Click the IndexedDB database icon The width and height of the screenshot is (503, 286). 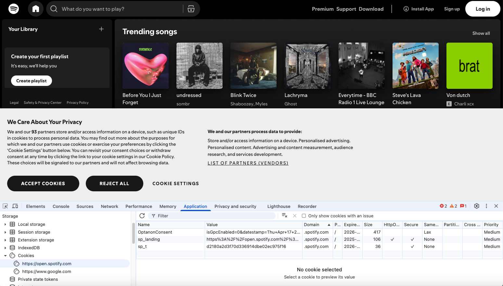(12, 248)
